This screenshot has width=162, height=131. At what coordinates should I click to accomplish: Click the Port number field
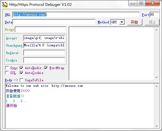click(154, 15)
